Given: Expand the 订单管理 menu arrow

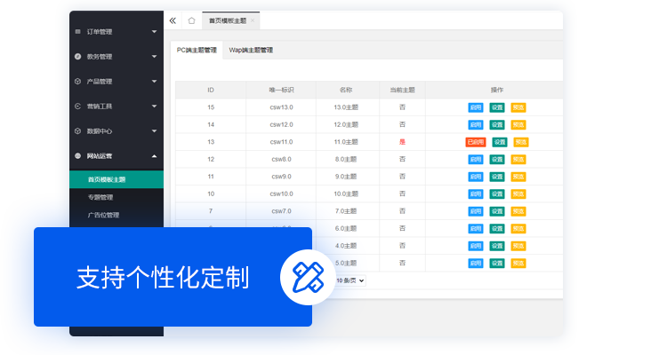Looking at the screenshot, I should pos(154,32).
